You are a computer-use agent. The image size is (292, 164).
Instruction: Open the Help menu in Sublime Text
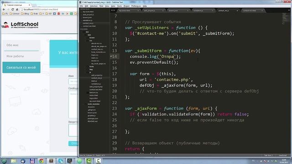click(145, 6)
